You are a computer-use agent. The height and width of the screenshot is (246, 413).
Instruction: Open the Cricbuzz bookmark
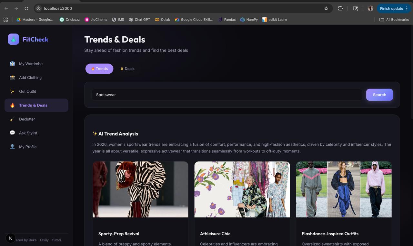pos(69,20)
